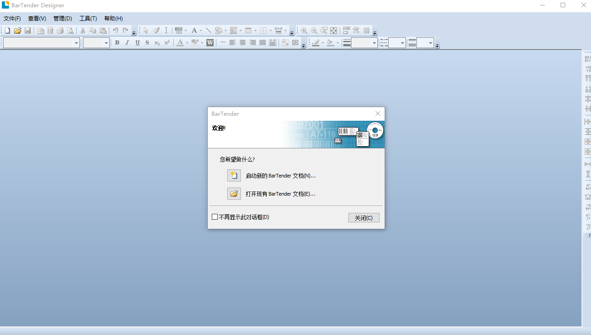Screen dimensions: 591x335
Task: Open the line color brush picker
Action: pos(316,43)
